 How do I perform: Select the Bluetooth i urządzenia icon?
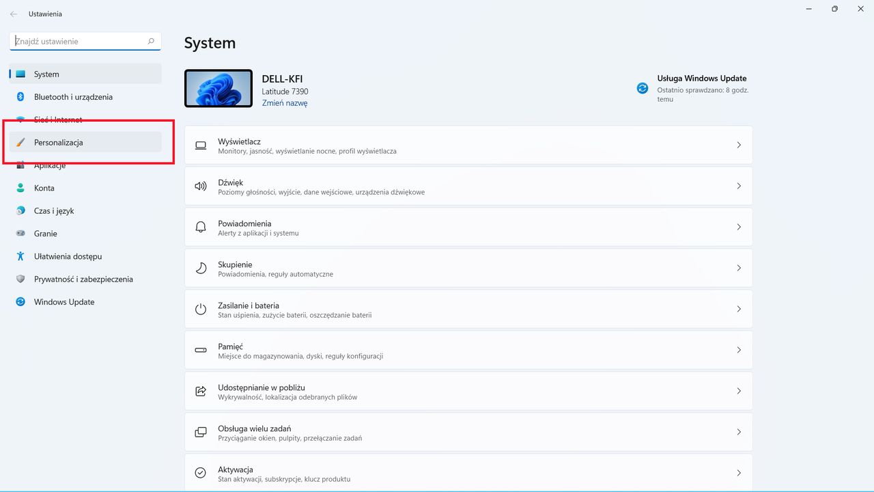(x=20, y=96)
